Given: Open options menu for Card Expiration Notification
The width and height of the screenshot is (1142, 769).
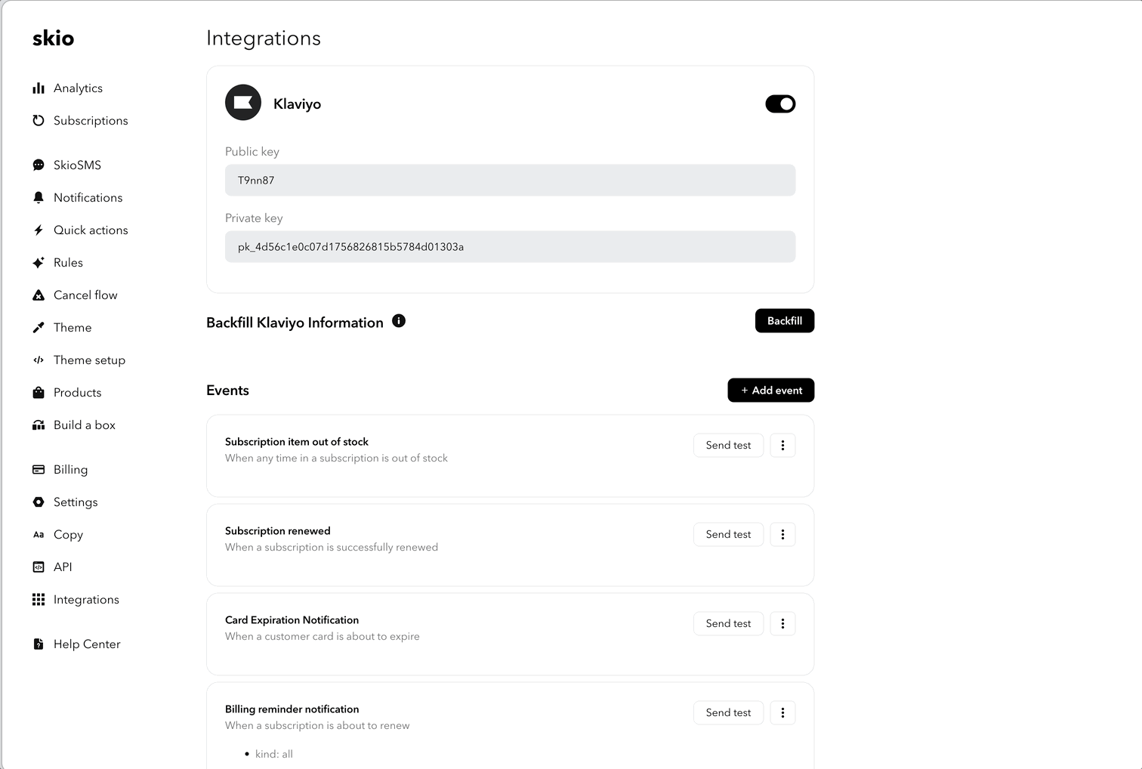Looking at the screenshot, I should click(x=782, y=623).
